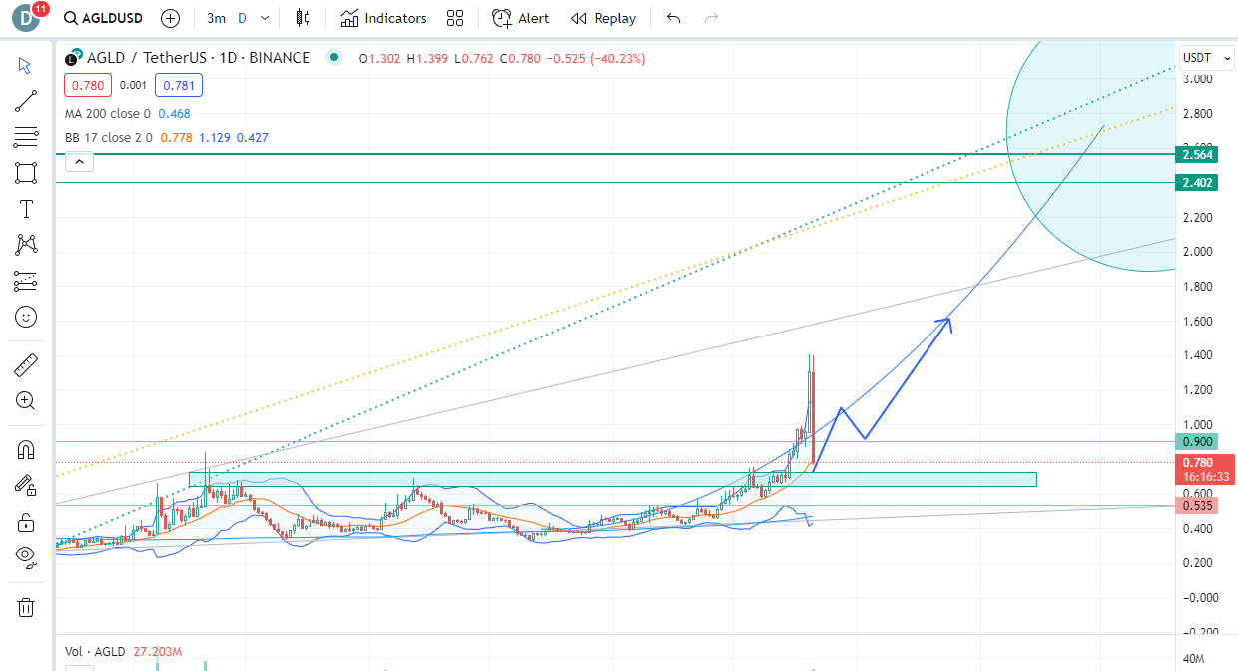Create a new Alert
The width and height of the screenshot is (1238, 671).
click(x=521, y=18)
